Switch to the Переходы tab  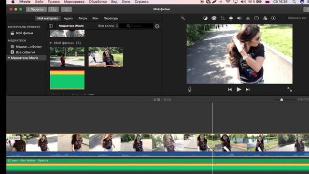tap(111, 18)
